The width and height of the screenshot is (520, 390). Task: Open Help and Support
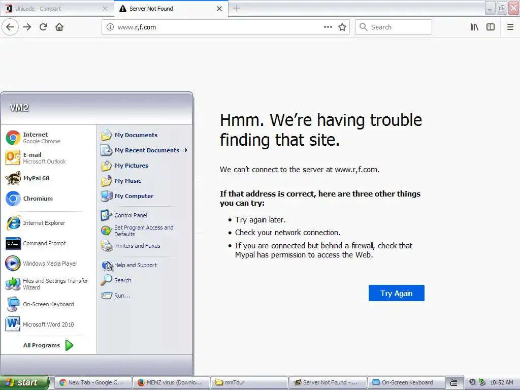145,265
